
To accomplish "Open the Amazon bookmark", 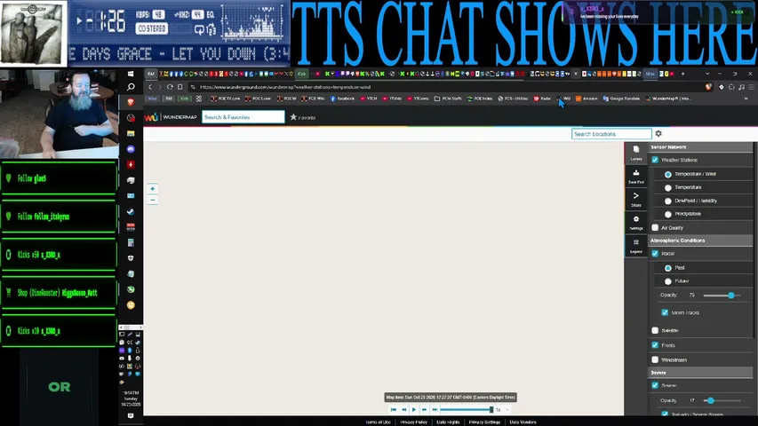I will pos(586,99).
